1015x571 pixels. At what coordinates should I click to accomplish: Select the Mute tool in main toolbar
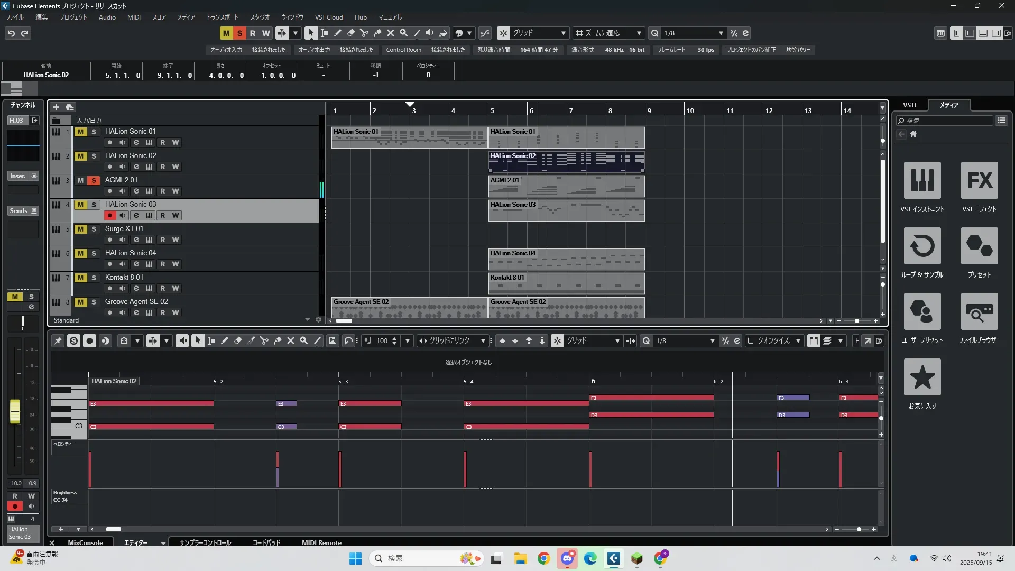[391, 33]
